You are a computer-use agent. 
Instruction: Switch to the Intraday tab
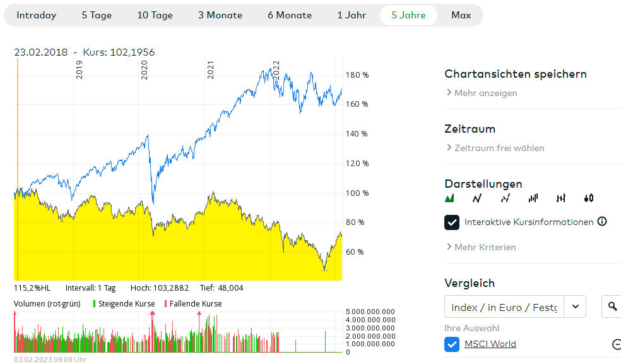tap(37, 15)
